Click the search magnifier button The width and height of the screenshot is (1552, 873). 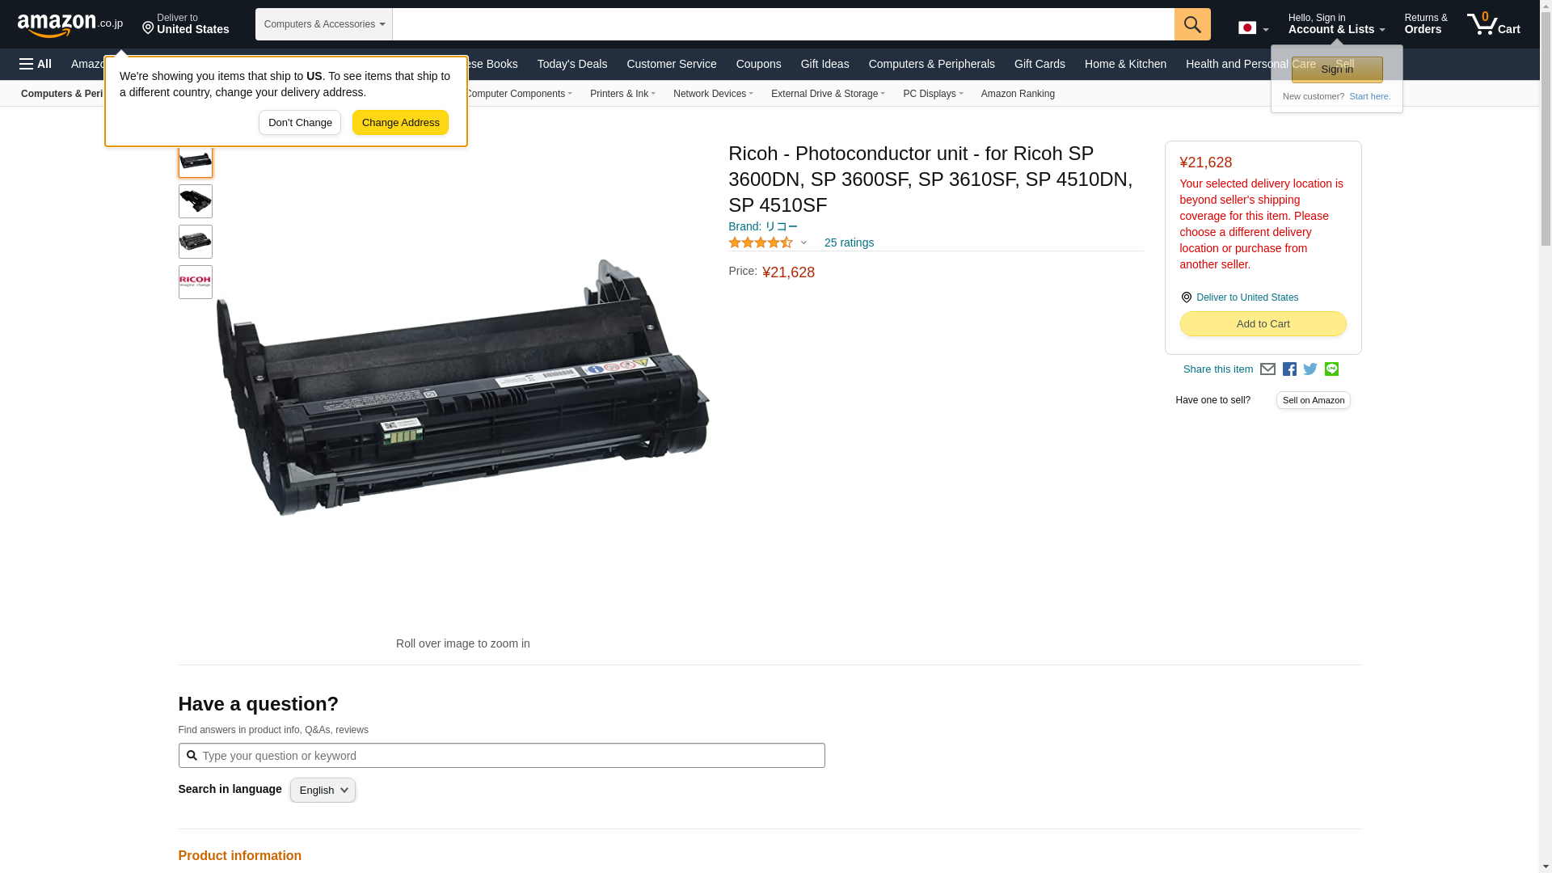coord(1192,24)
